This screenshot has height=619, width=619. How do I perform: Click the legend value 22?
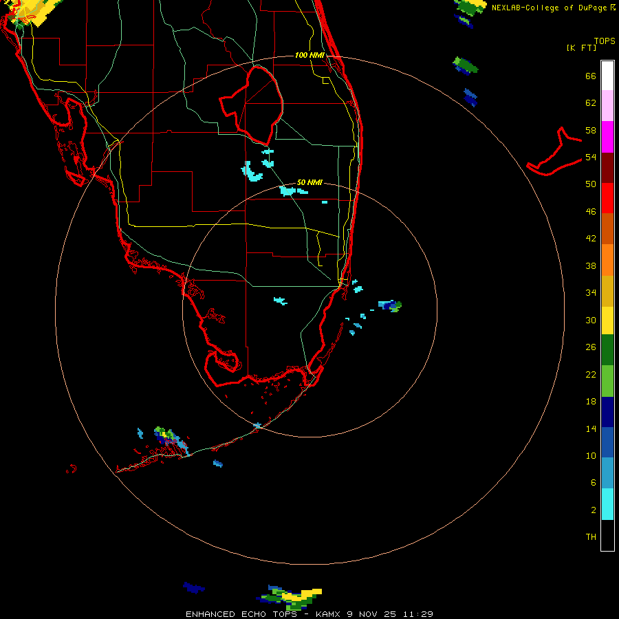coord(591,375)
